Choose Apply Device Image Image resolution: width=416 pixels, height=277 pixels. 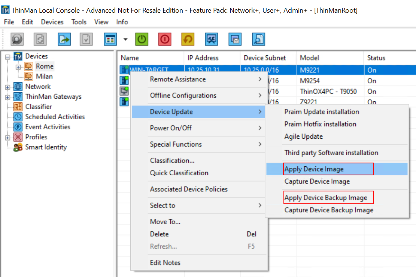[x=337, y=169]
